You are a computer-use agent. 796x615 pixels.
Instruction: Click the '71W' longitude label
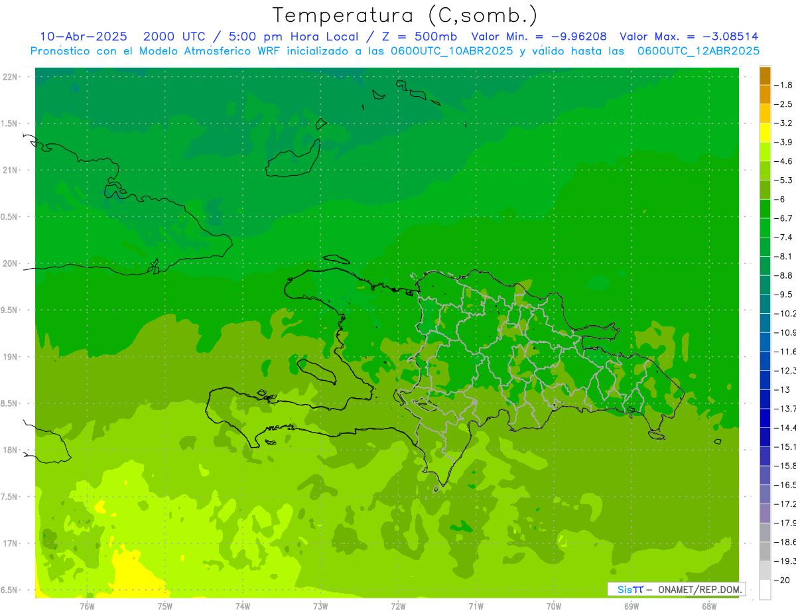click(x=476, y=606)
